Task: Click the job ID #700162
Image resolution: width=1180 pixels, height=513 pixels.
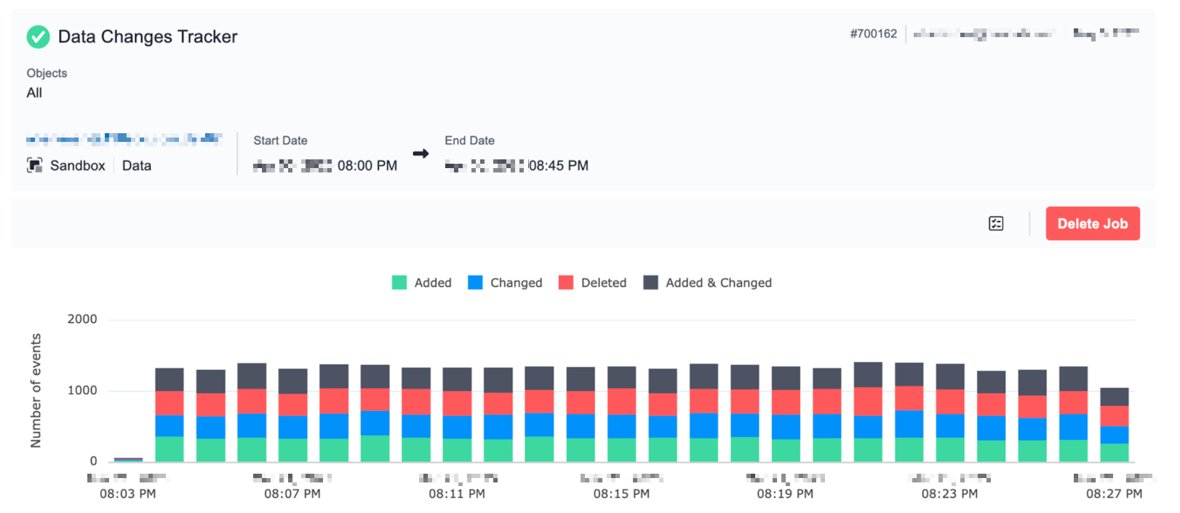Action: [x=873, y=33]
